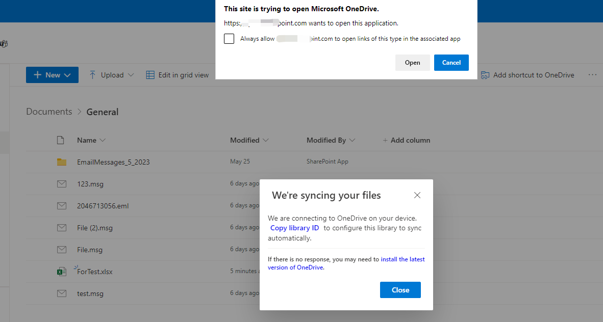This screenshot has width=603, height=322.
Task: Open the EmailMessages_5_2023 folder name
Action: pos(113,162)
